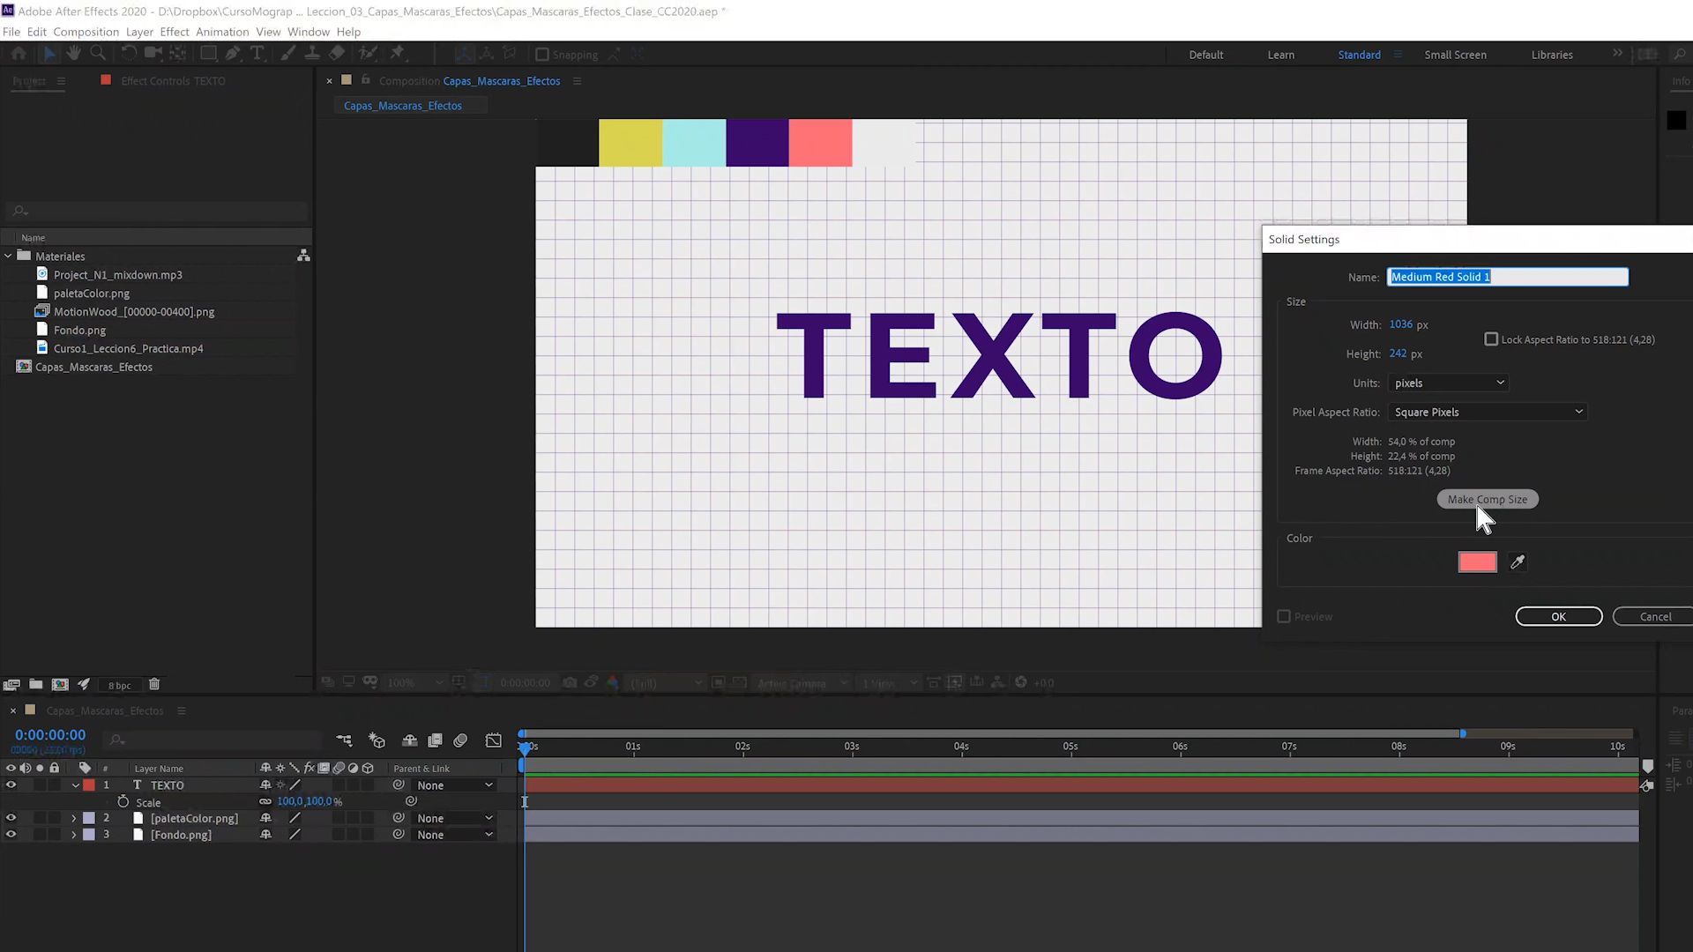Open the Effect menu
Screen dimensions: 1693x952
tap(175, 32)
